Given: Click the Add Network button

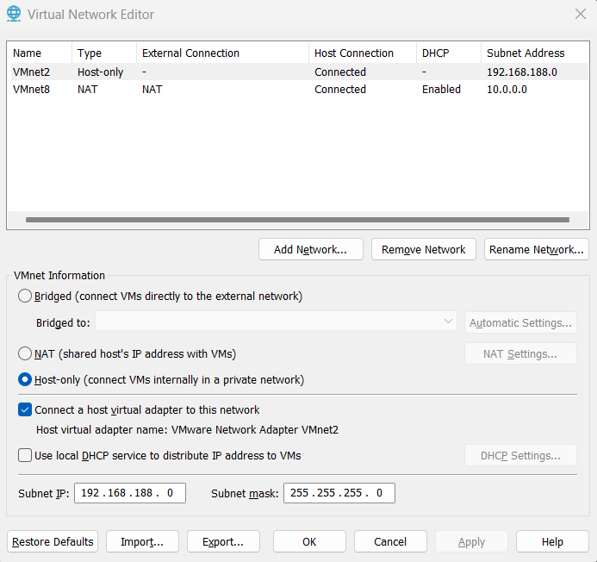Looking at the screenshot, I should (x=310, y=250).
